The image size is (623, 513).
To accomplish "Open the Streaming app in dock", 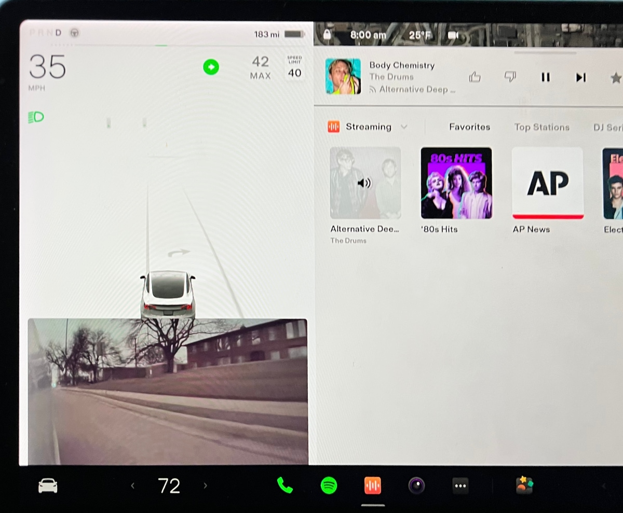I will tap(373, 486).
